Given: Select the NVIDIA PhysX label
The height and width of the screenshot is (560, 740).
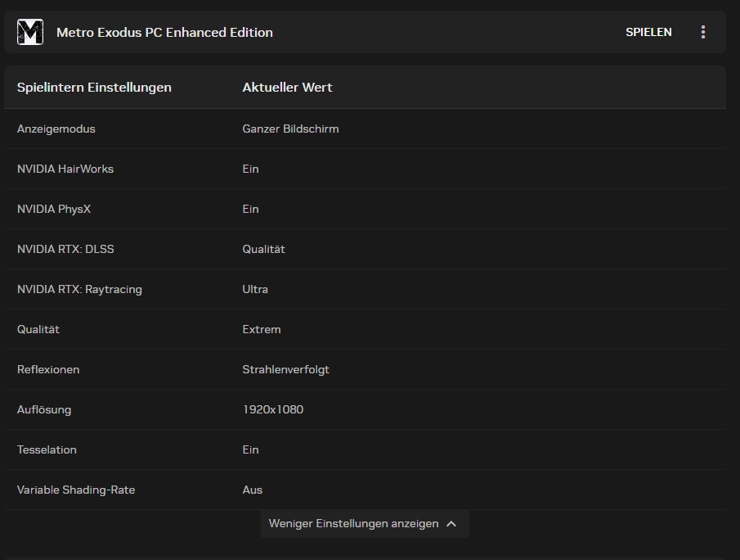Looking at the screenshot, I should [x=54, y=210].
